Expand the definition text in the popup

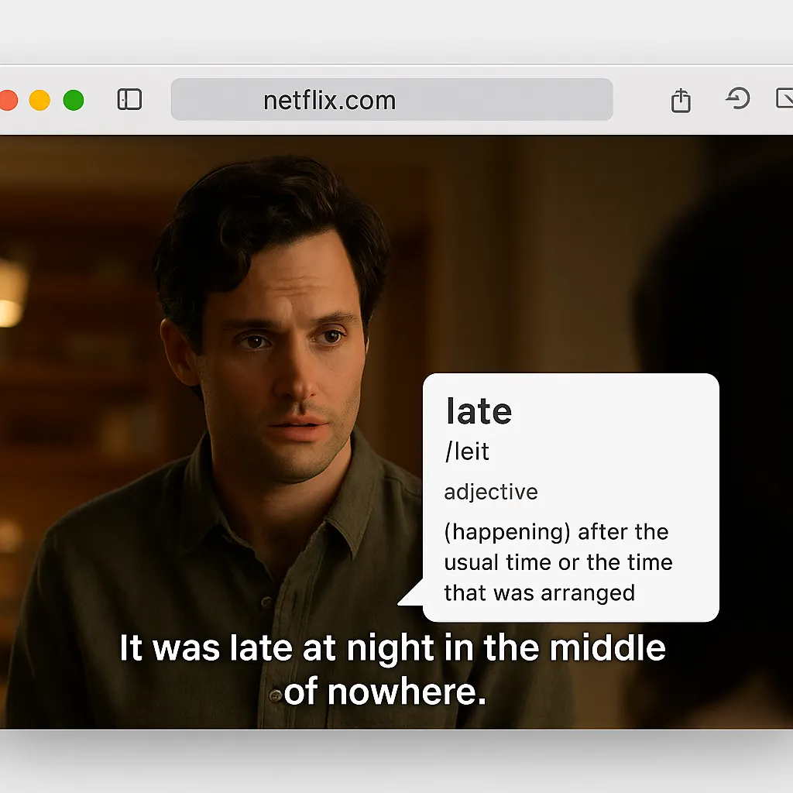pyautogui.click(x=558, y=562)
